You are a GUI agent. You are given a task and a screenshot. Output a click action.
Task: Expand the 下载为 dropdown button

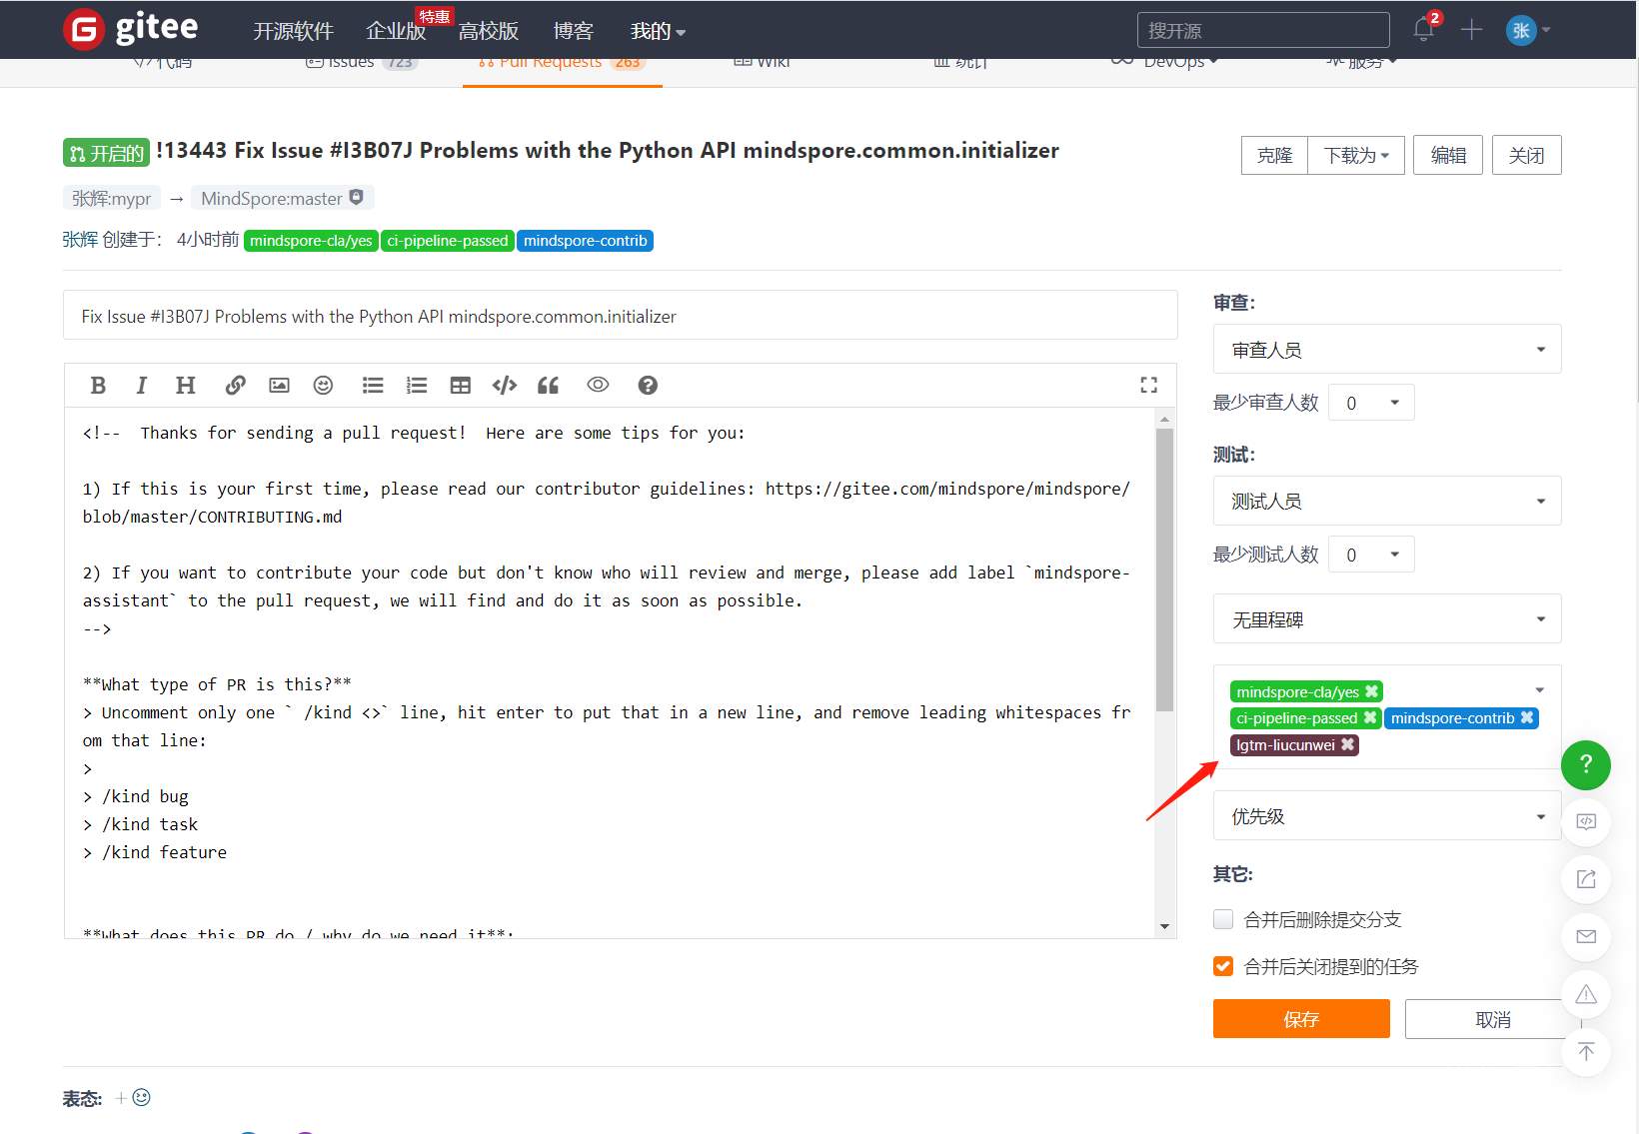coord(1356,156)
